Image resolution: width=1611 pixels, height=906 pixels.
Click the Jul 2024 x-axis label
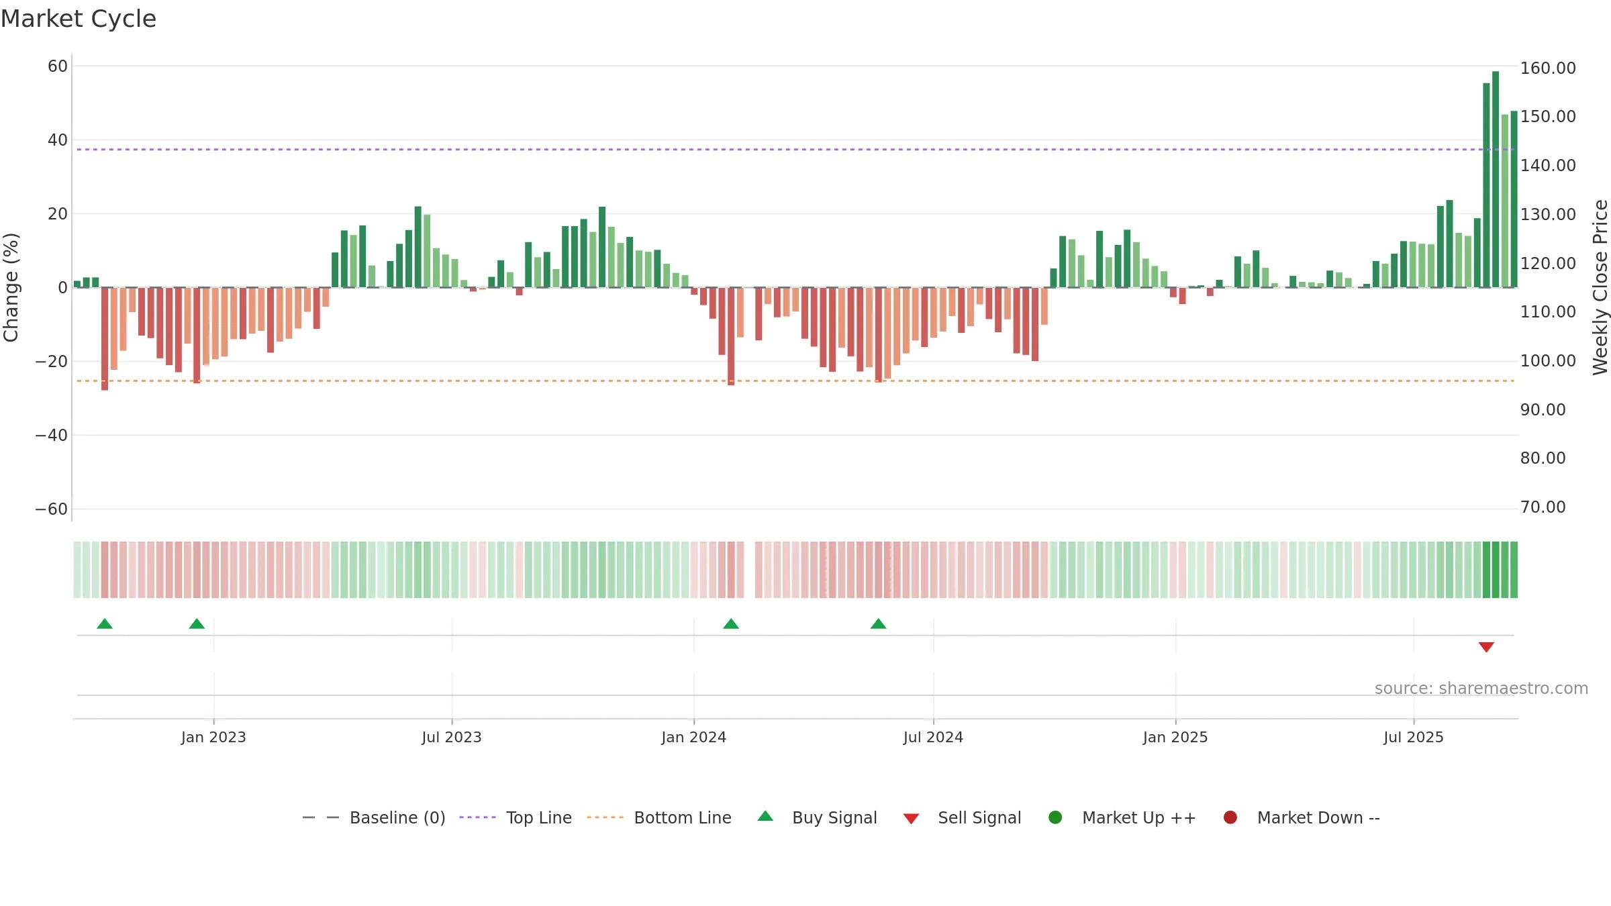[933, 737]
